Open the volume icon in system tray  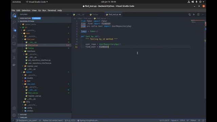193,2
